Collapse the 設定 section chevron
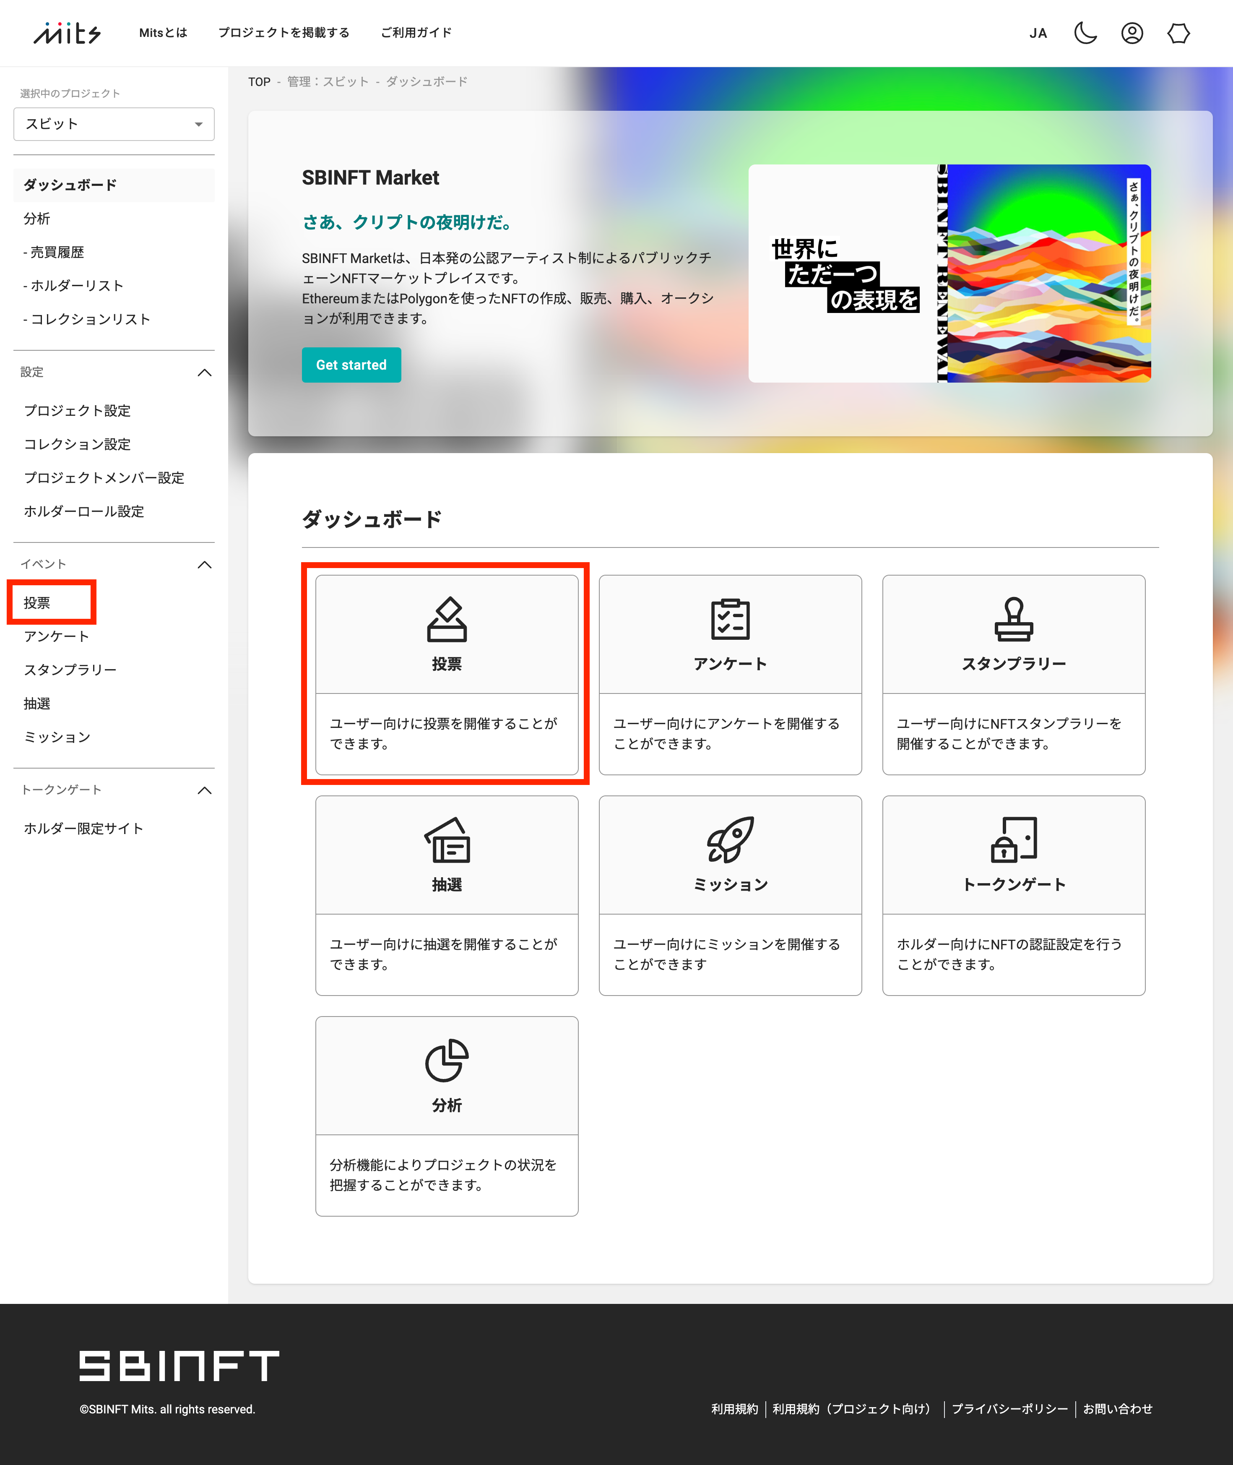The height and width of the screenshot is (1465, 1233). point(205,372)
